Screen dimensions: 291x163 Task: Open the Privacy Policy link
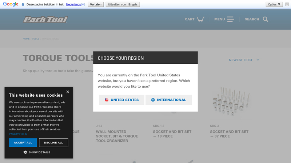(x=18, y=134)
